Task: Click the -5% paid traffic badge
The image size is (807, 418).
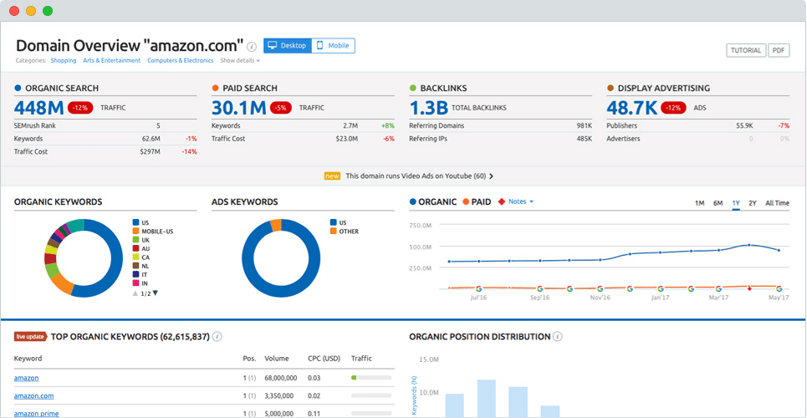Action: 281,108
